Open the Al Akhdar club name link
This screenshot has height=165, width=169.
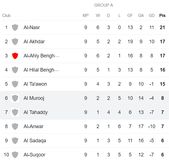click(x=34, y=42)
